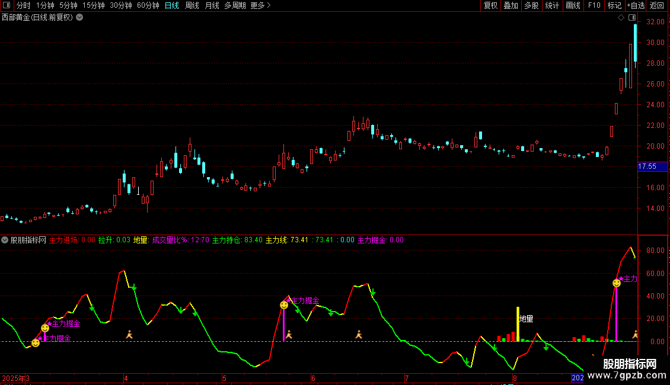Toggle the left sidebar panel icon
This screenshot has width=670, height=385.
[x=7, y=5]
